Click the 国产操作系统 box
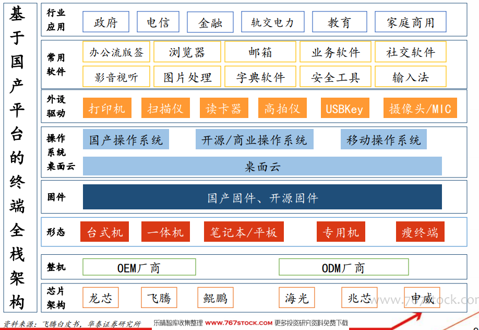The height and width of the screenshot is (330, 479). [126, 139]
